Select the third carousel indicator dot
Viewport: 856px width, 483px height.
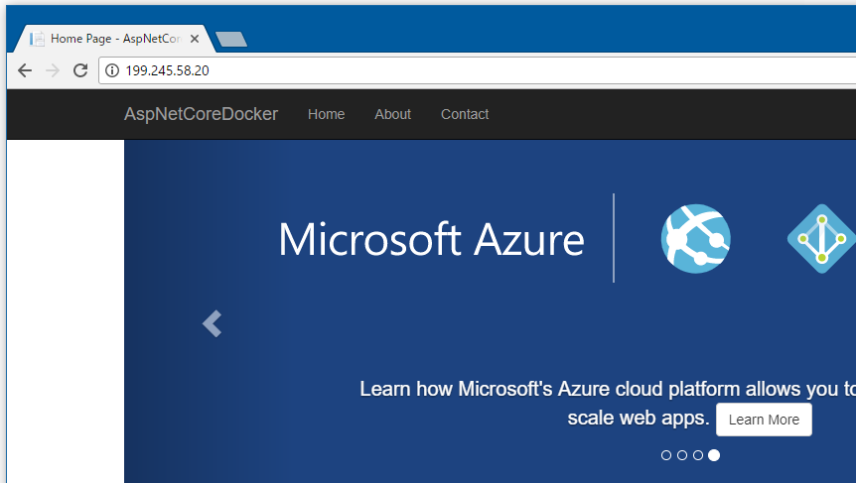(698, 455)
